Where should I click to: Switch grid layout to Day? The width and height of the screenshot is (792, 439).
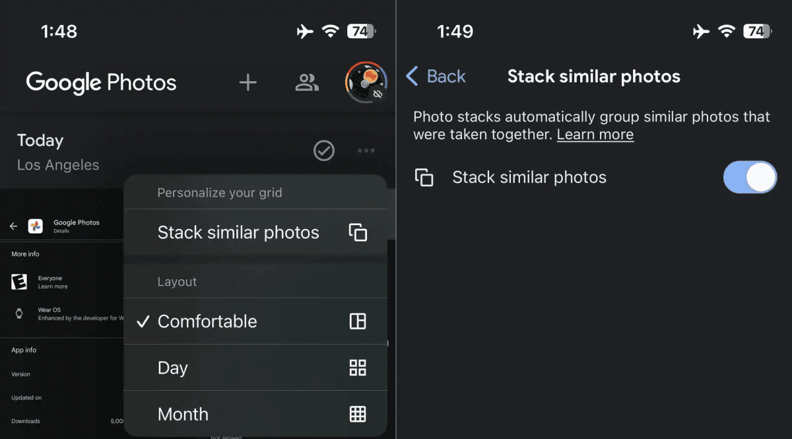coord(173,368)
